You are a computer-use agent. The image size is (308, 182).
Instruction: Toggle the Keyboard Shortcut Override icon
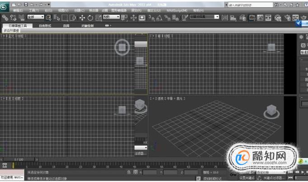142,18
